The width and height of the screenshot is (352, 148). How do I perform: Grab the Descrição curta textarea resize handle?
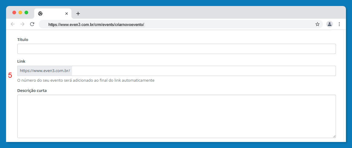334,136
